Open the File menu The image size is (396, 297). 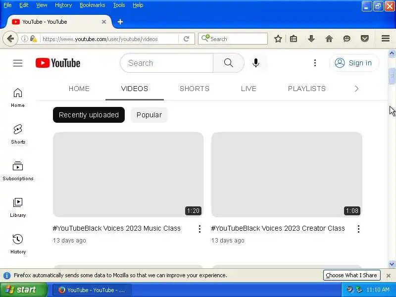pos(7,5)
